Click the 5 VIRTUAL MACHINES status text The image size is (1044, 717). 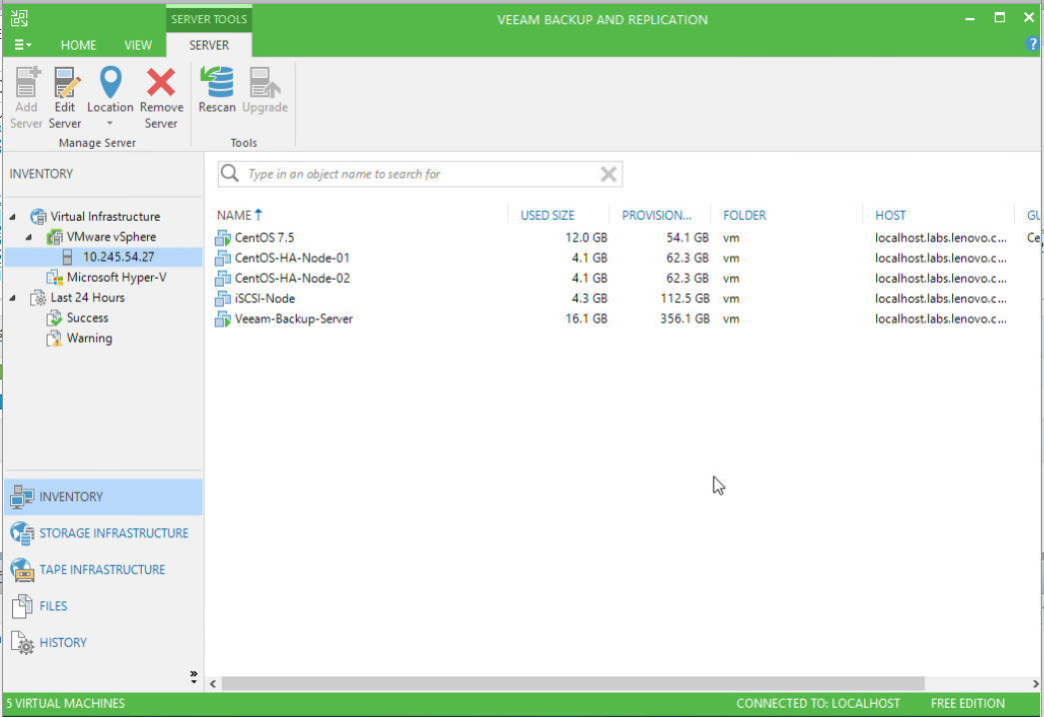point(66,704)
